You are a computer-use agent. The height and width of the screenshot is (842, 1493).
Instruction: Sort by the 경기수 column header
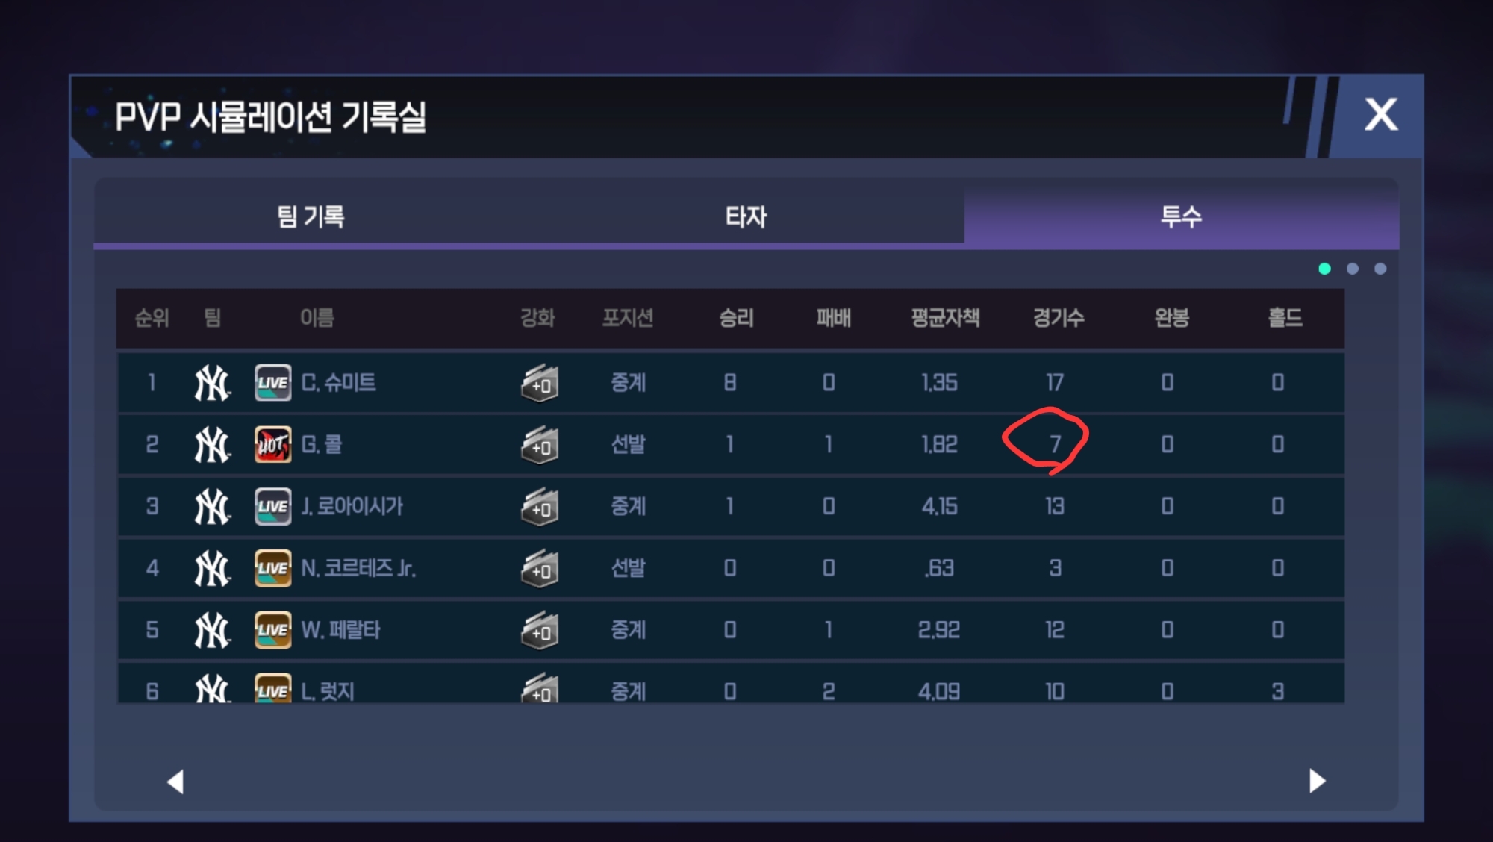pos(1059,318)
